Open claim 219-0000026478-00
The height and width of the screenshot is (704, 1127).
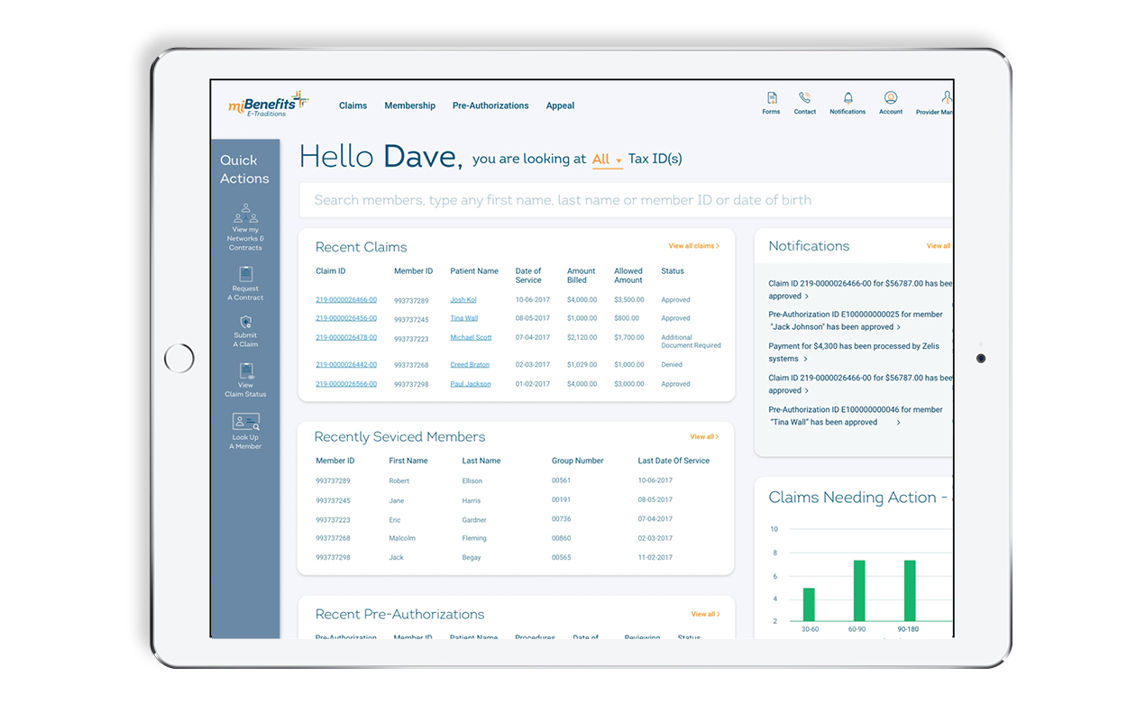[346, 337]
